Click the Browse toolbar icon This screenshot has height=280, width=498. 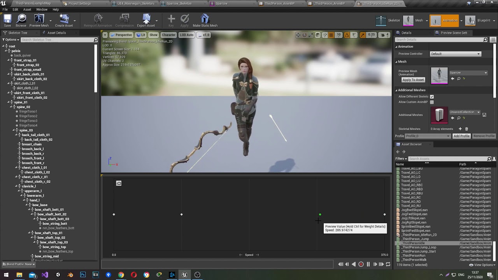tap(21, 20)
